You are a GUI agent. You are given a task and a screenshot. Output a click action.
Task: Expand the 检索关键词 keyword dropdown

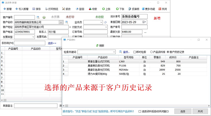pos(114,52)
